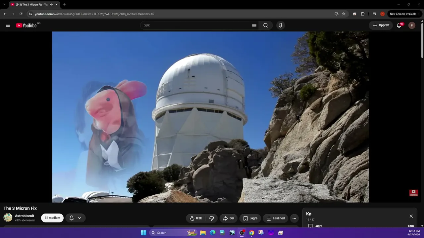Screen dimensions: 424x238
Task: Close the Kø queue panel
Action: click(x=411, y=216)
